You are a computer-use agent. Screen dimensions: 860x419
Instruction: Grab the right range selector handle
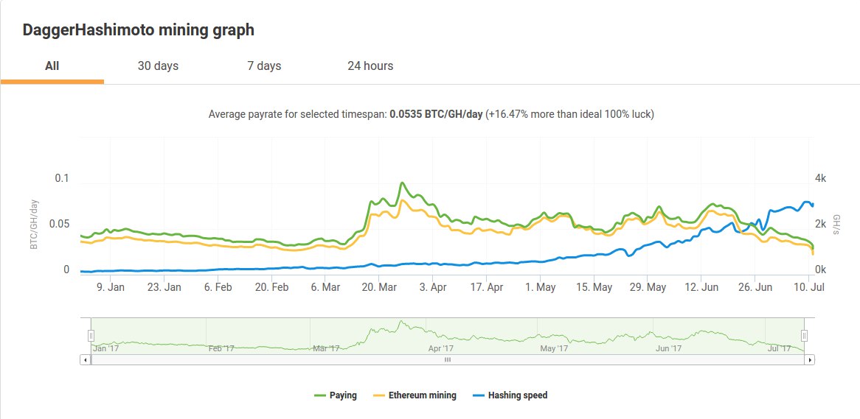804,336
